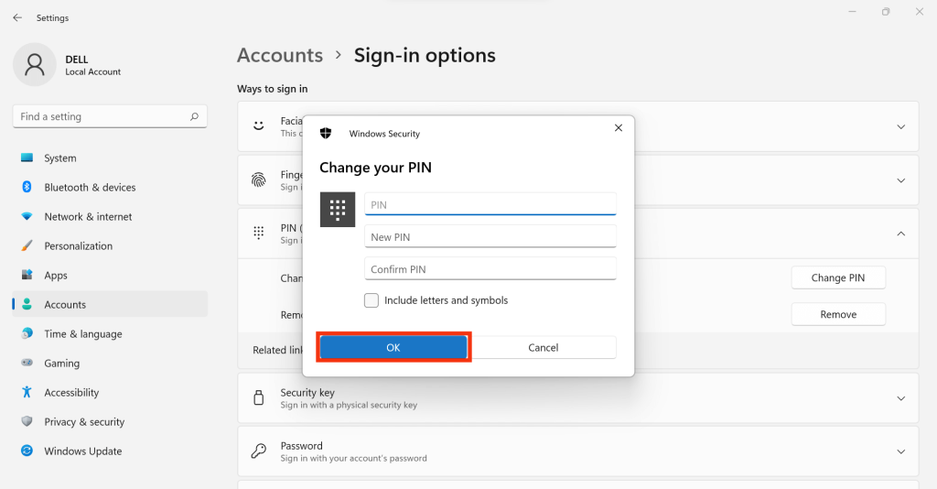Click the search magnifier icon

tap(194, 116)
